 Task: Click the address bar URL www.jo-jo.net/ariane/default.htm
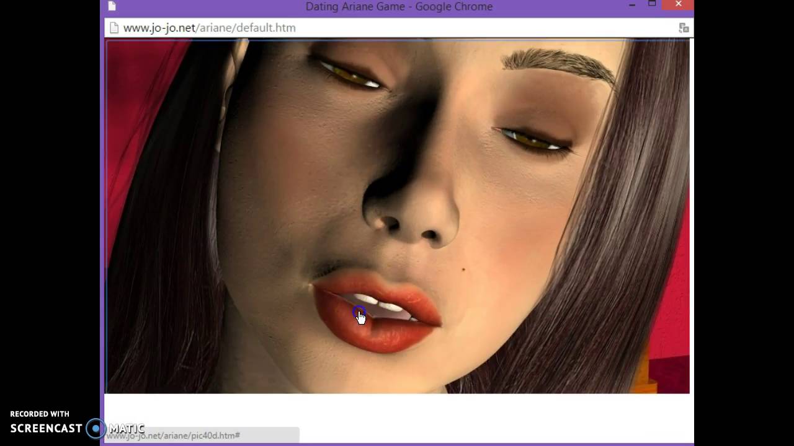tap(209, 28)
